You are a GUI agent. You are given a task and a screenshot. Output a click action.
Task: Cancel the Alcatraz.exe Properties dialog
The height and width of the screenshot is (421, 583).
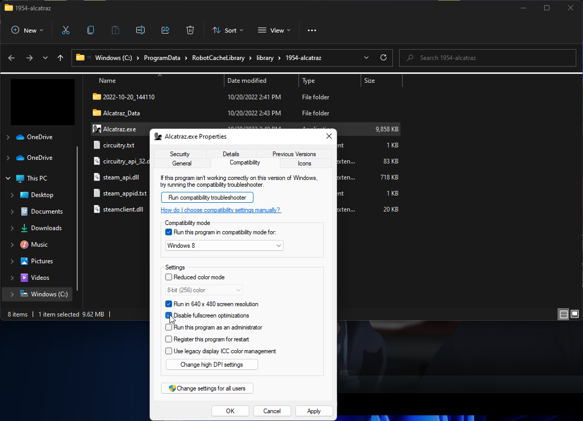click(x=272, y=411)
